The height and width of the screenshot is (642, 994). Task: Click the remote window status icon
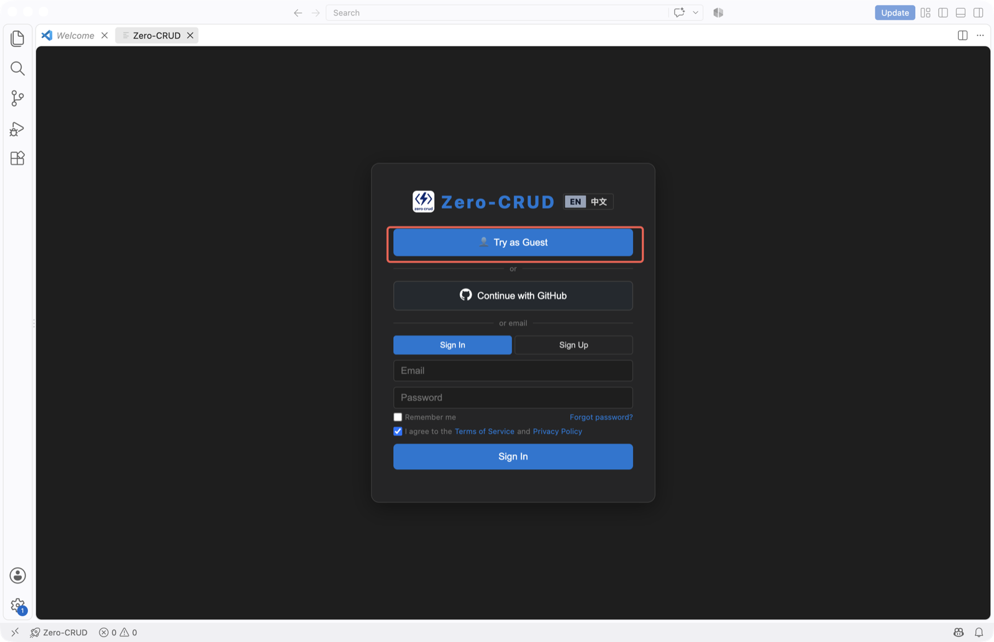click(15, 632)
